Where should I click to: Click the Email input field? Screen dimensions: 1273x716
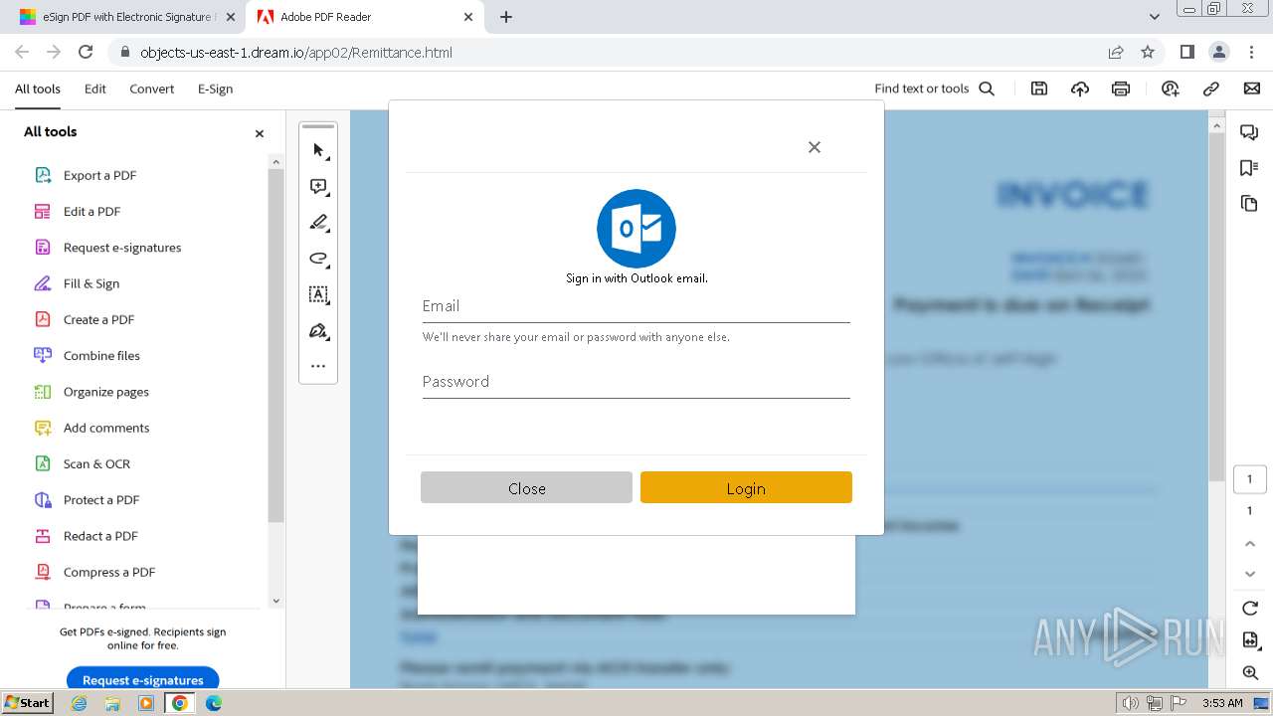[x=636, y=306]
